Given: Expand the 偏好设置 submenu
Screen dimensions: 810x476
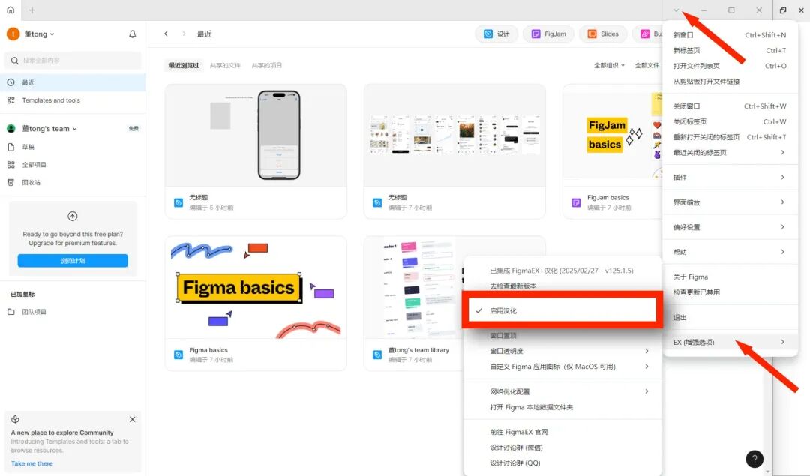Looking at the screenshot, I should [730, 227].
